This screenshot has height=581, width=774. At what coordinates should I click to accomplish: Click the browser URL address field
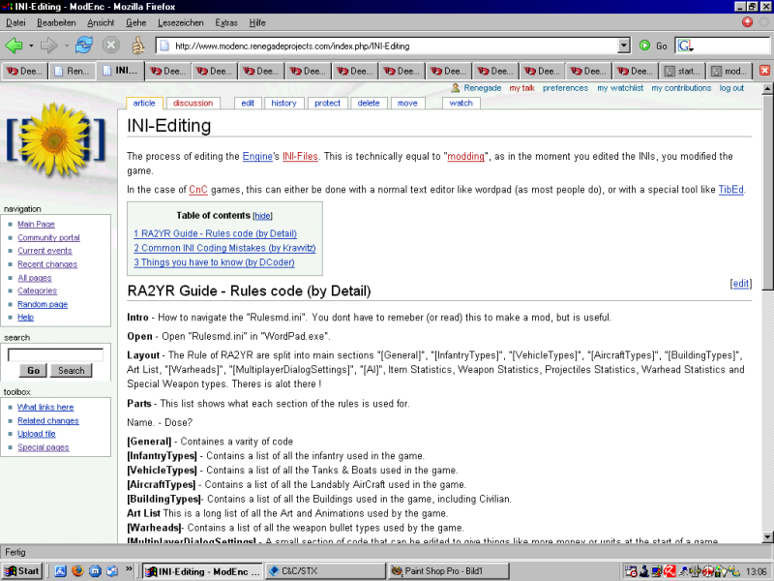coord(386,46)
